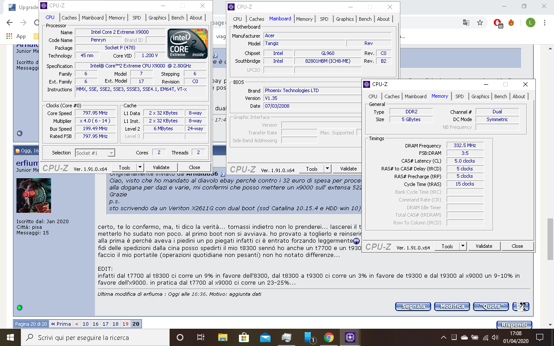Expand Tools dropdown arrow in Memory window
Image resolution: width=554 pixels, height=346 pixels.
coord(463,246)
